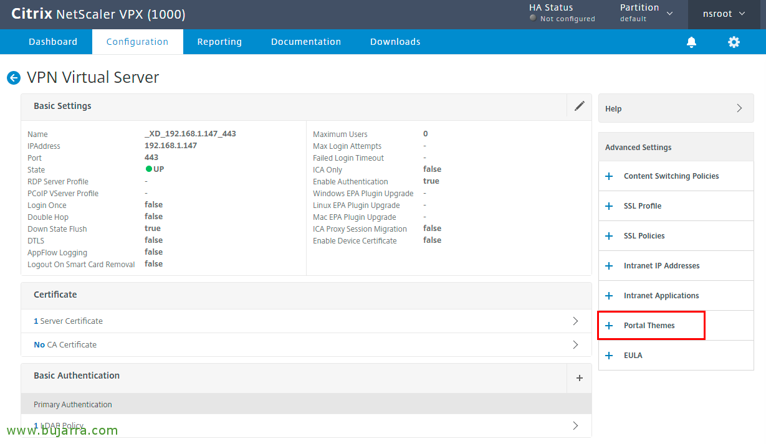
Task: Edit Basic Settings with the pencil icon
Action: click(x=580, y=106)
